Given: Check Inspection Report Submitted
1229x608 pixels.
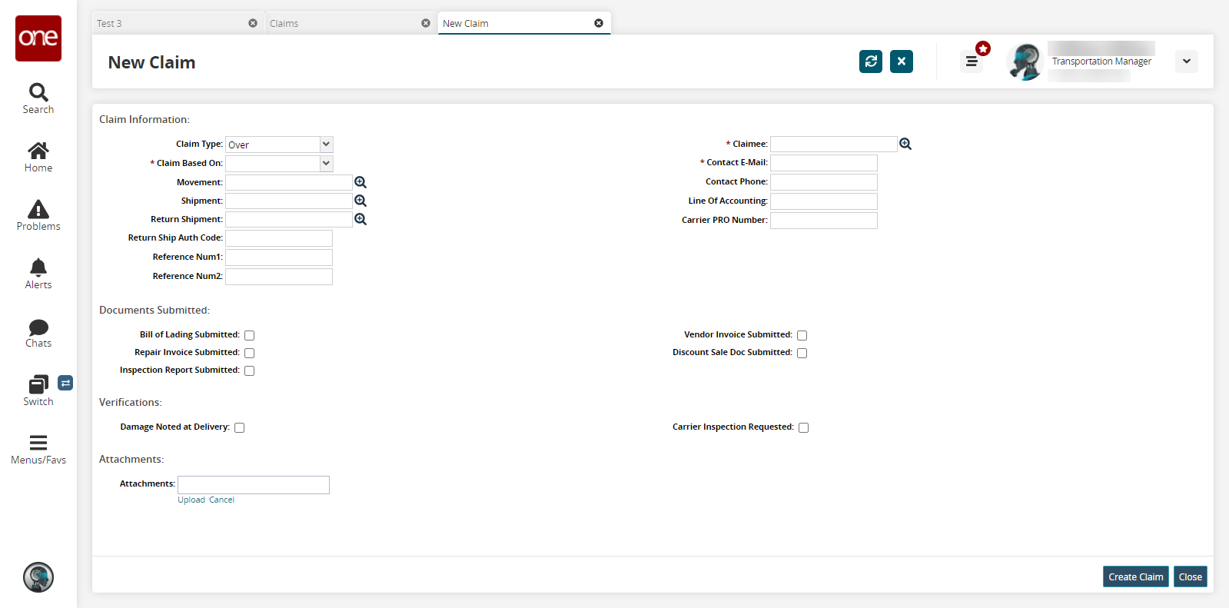Looking at the screenshot, I should point(249,370).
